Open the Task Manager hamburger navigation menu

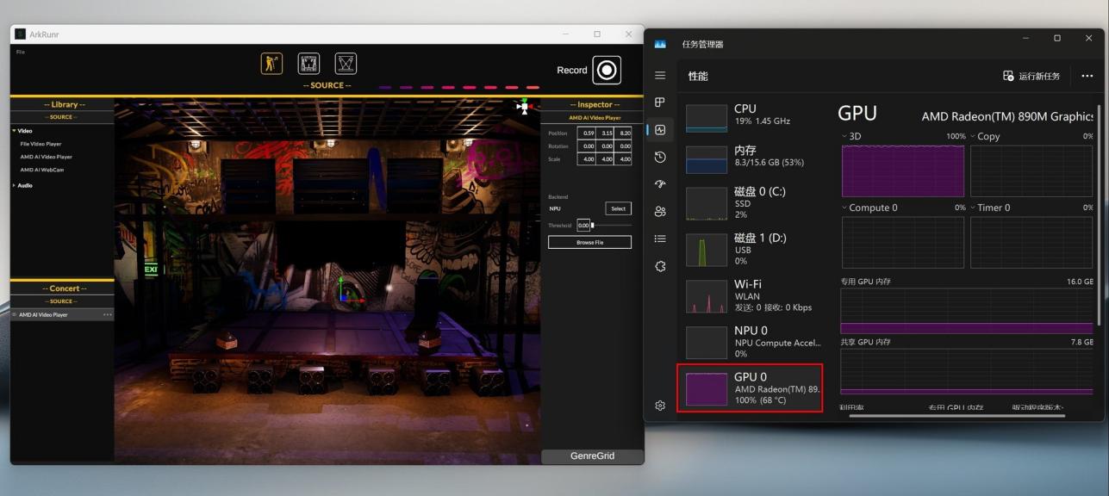click(x=660, y=76)
